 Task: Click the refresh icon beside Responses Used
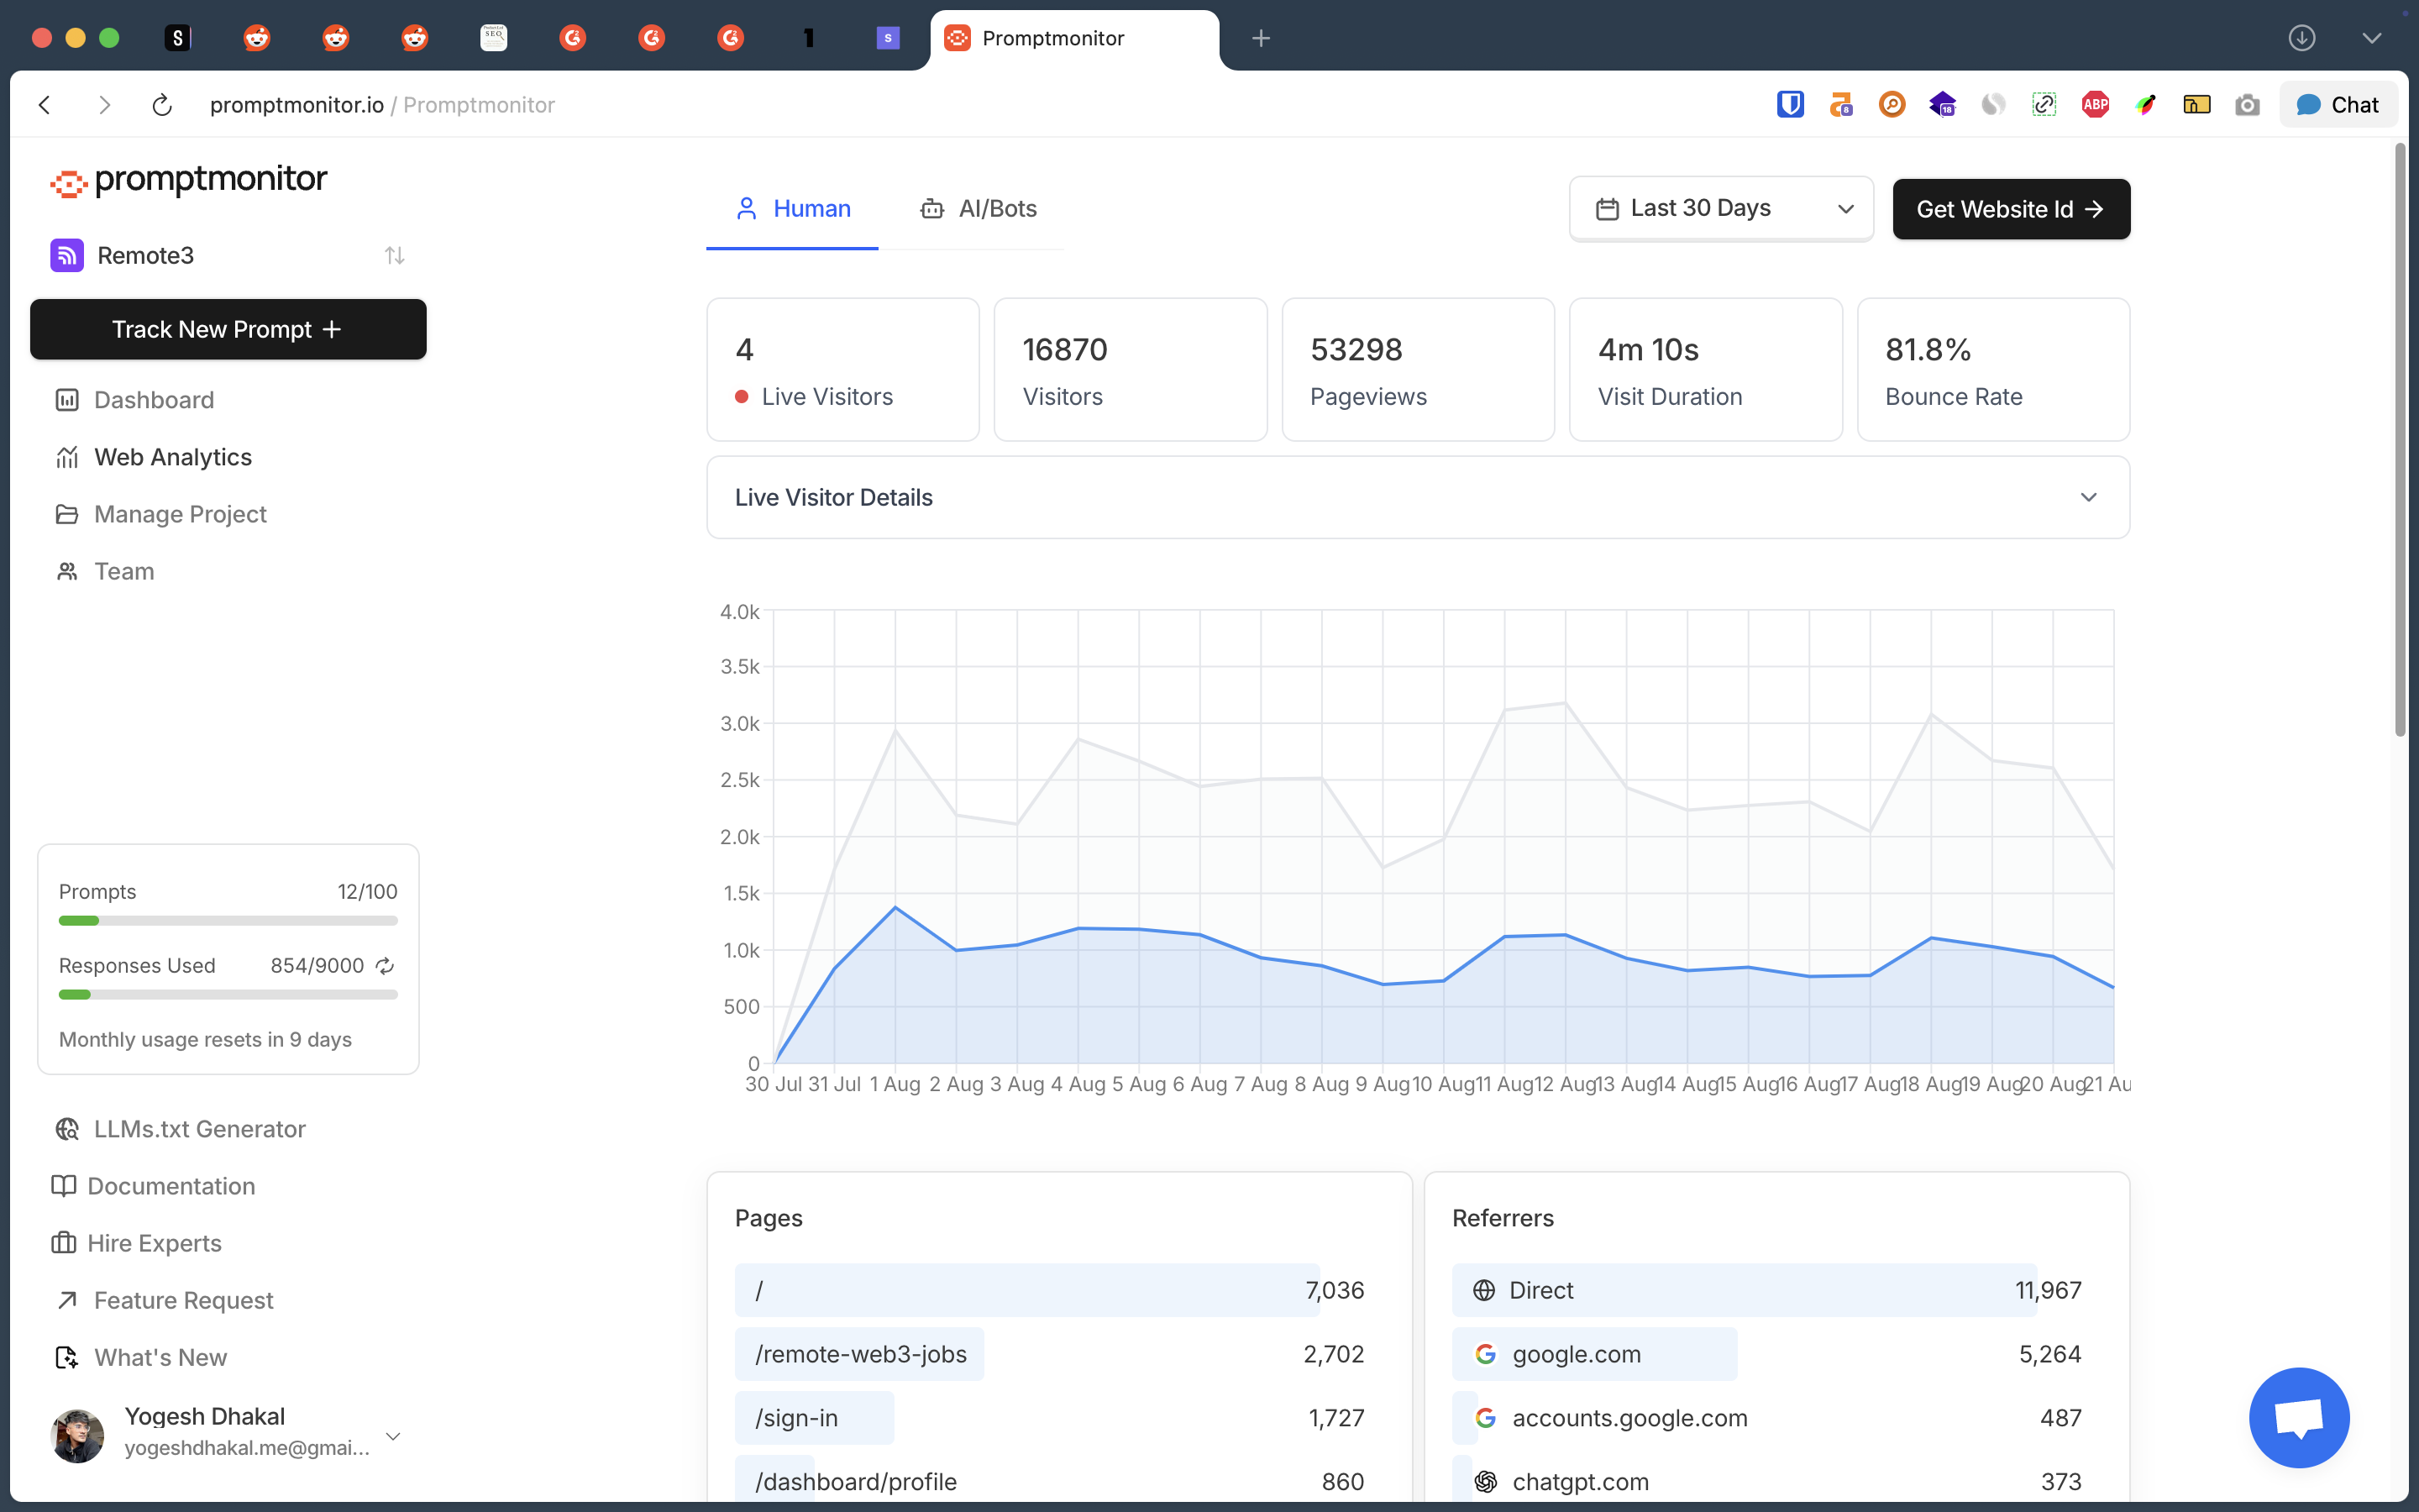(x=385, y=965)
